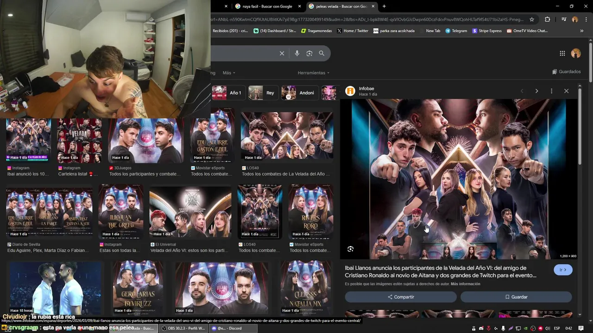Click the magnifying glass search icon
The width and height of the screenshot is (593, 333).
tap(322, 53)
